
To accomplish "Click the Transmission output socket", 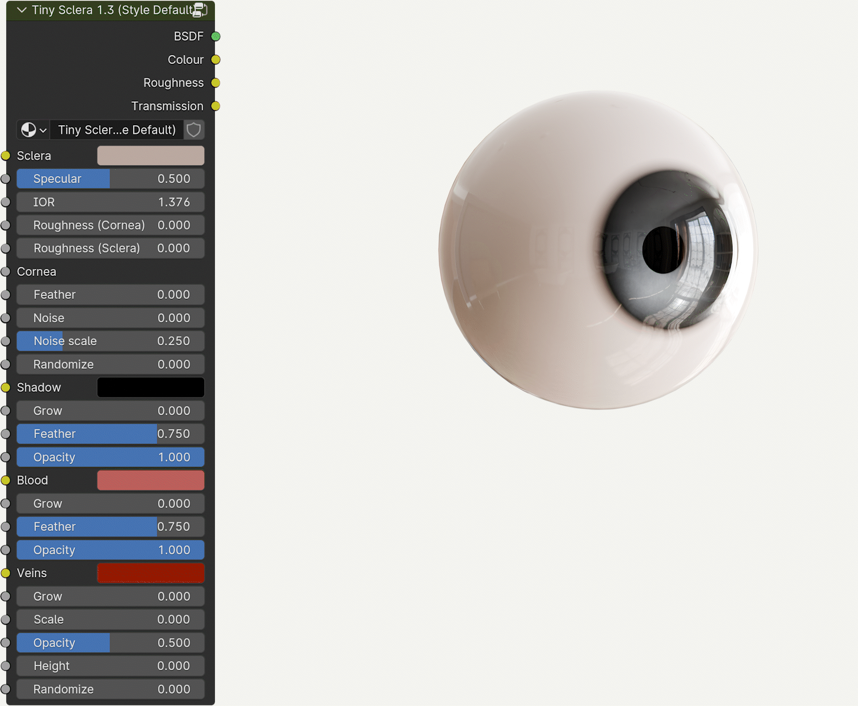I will [x=216, y=106].
